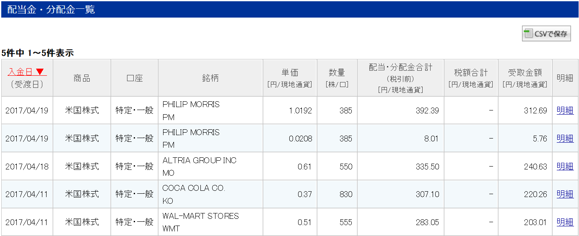Screen dimensions: 579x236
Task: Sort by 入金日 column header link
Action: (20, 72)
